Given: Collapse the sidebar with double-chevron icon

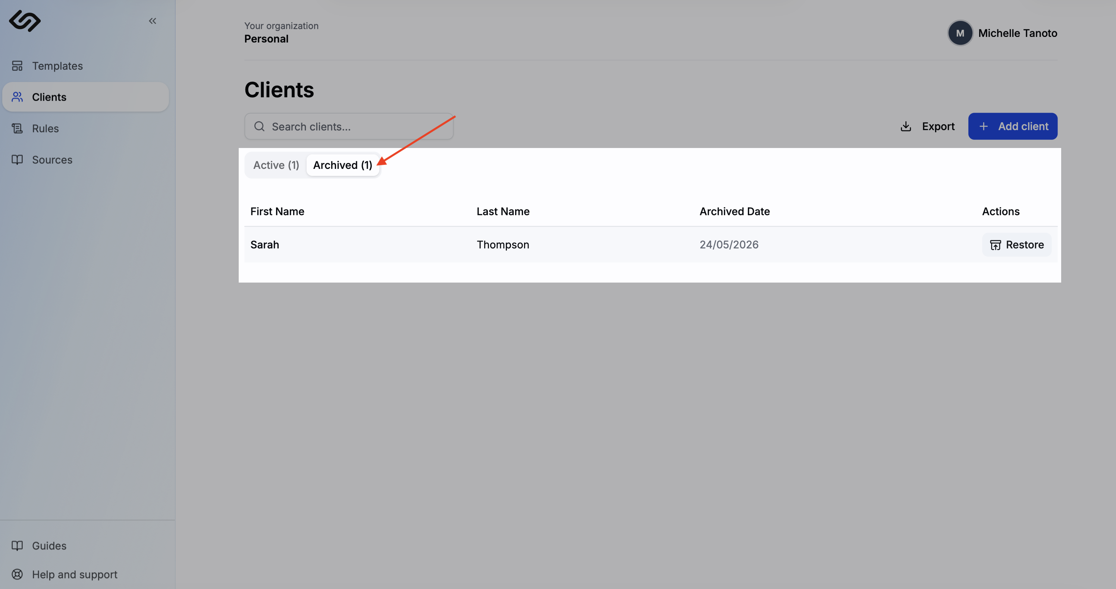Looking at the screenshot, I should tap(153, 21).
